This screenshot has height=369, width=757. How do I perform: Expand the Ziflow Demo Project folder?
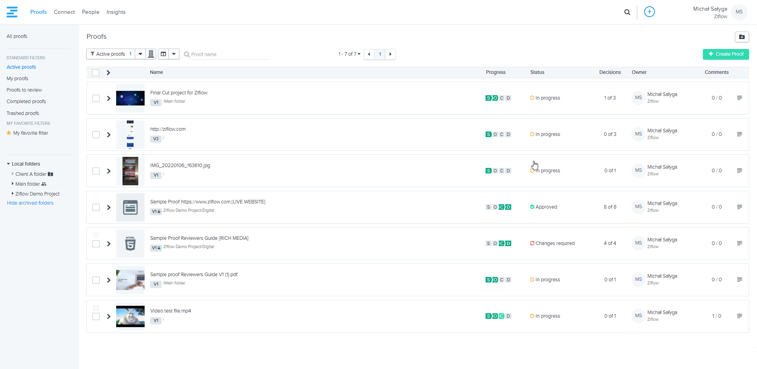pyautogui.click(x=13, y=194)
